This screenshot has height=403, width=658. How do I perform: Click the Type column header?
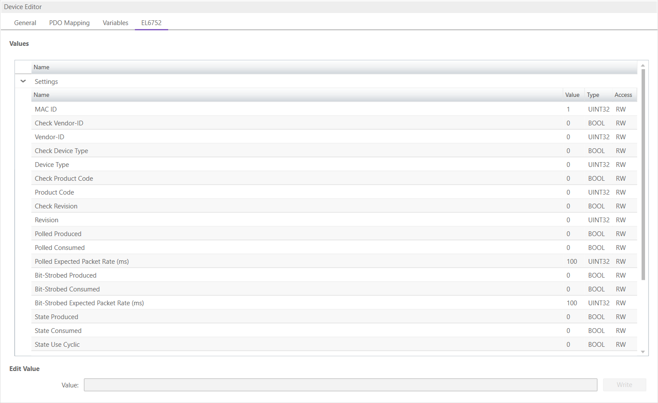tap(593, 95)
